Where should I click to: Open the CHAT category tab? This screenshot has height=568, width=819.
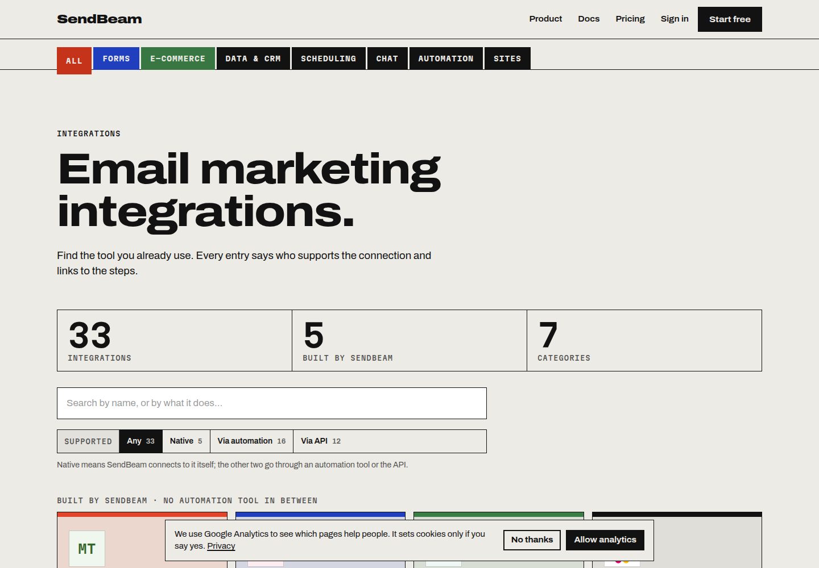point(387,58)
